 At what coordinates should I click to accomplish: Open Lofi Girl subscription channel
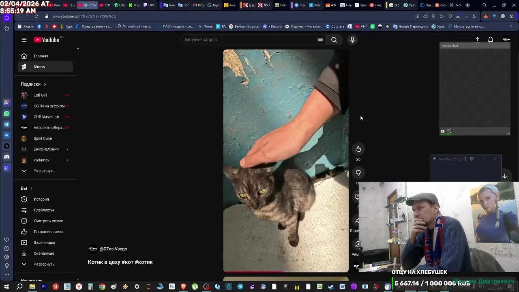45,95
